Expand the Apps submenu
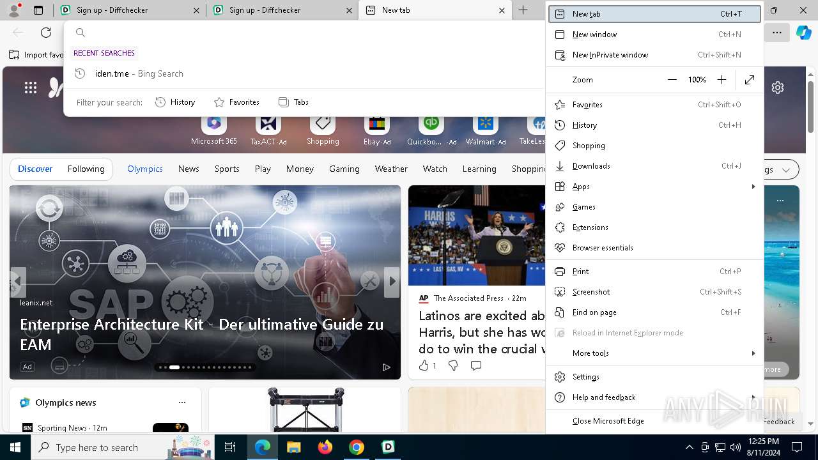This screenshot has width=818, height=460. click(654, 187)
